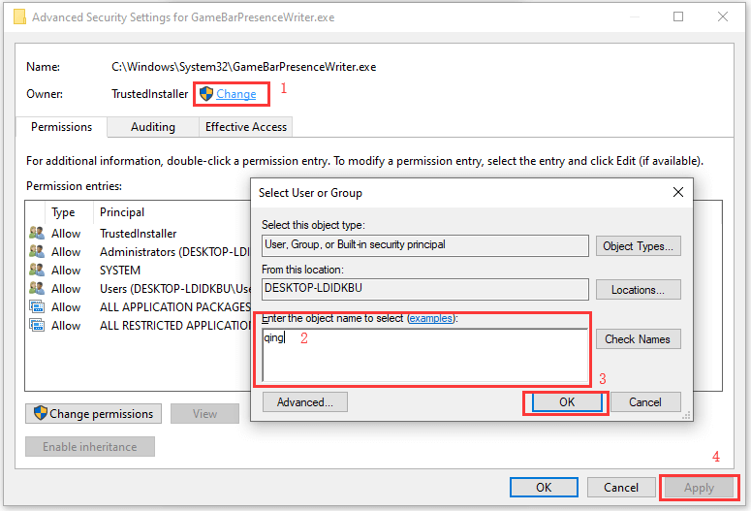This screenshot has width=751, height=511.
Task: Click Cancel in Advanced Security Settings window
Action: point(621,488)
